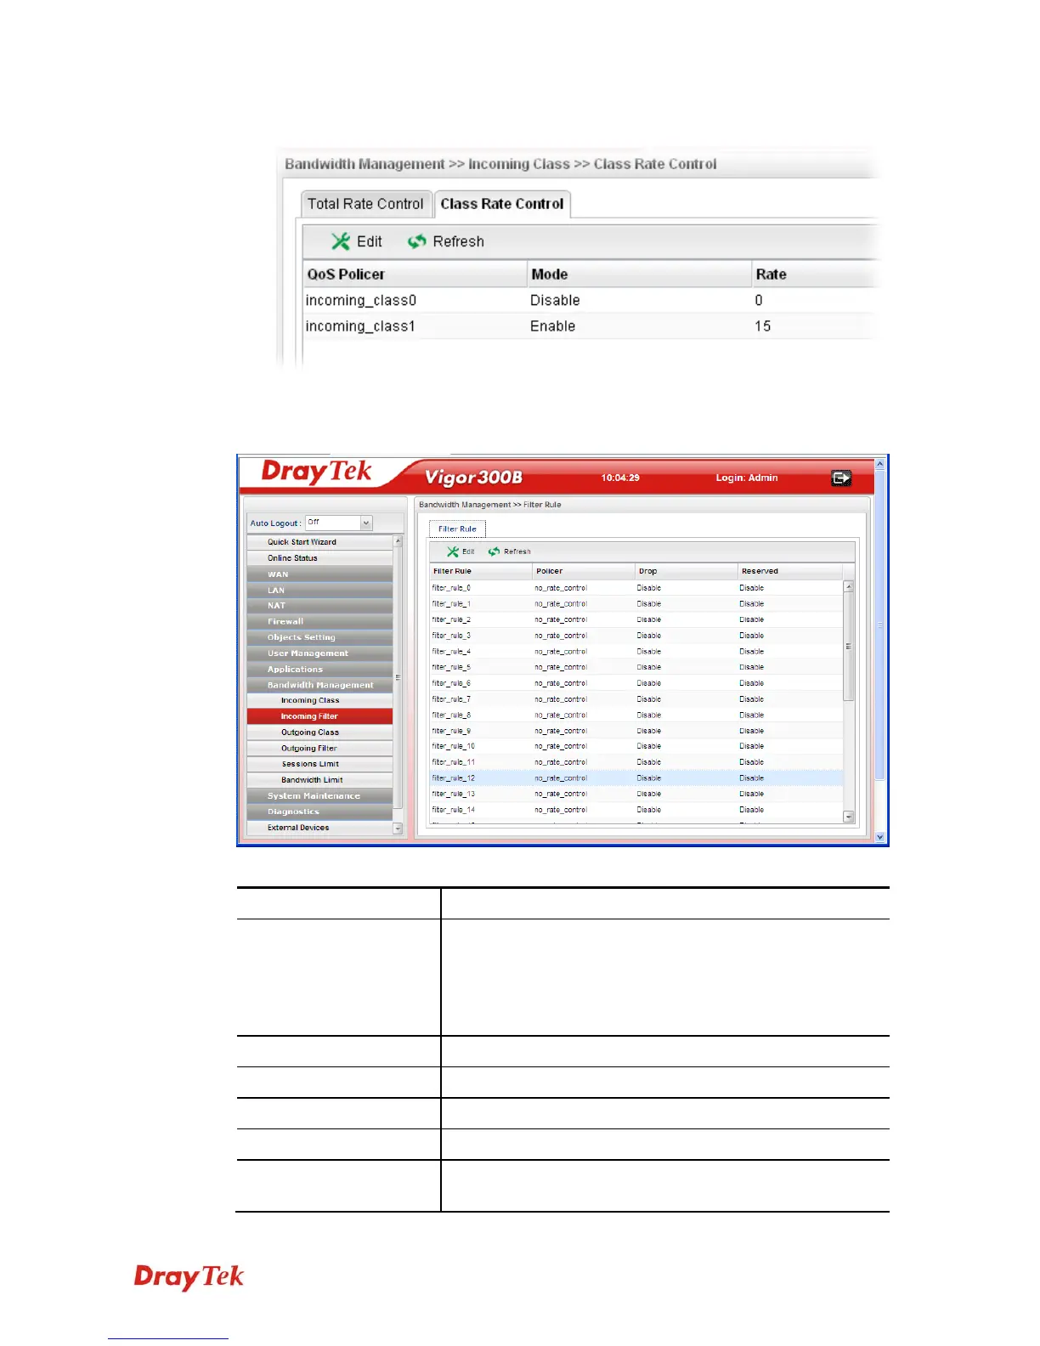
Task: Expand the LAN menu section
Action: tap(320, 591)
